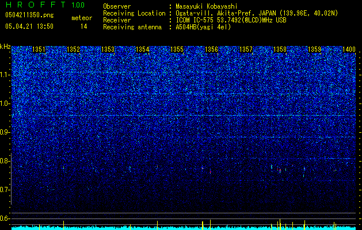Select the meteor count value 14
The height and width of the screenshot is (230, 362).
(84, 26)
